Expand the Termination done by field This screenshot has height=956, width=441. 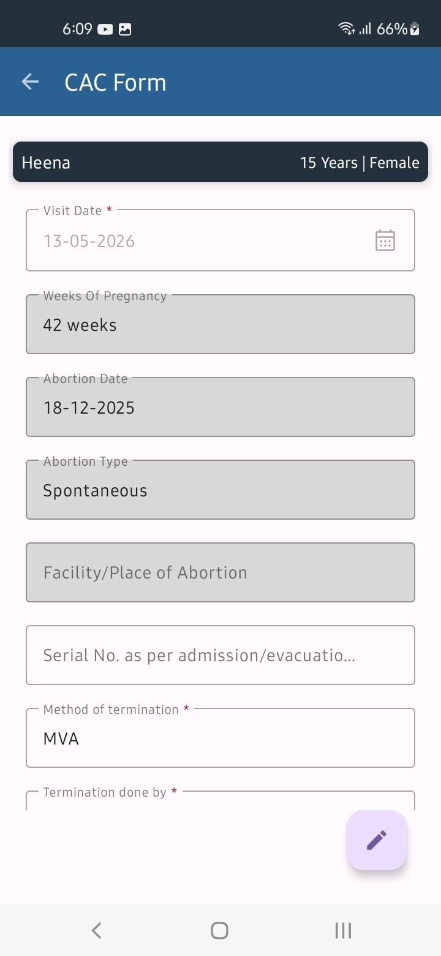point(221,800)
